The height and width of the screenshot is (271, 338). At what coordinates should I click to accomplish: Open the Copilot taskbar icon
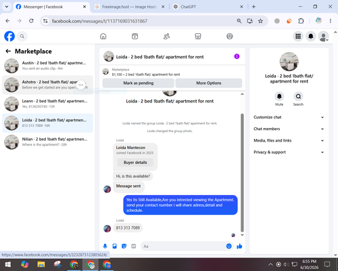point(24,264)
